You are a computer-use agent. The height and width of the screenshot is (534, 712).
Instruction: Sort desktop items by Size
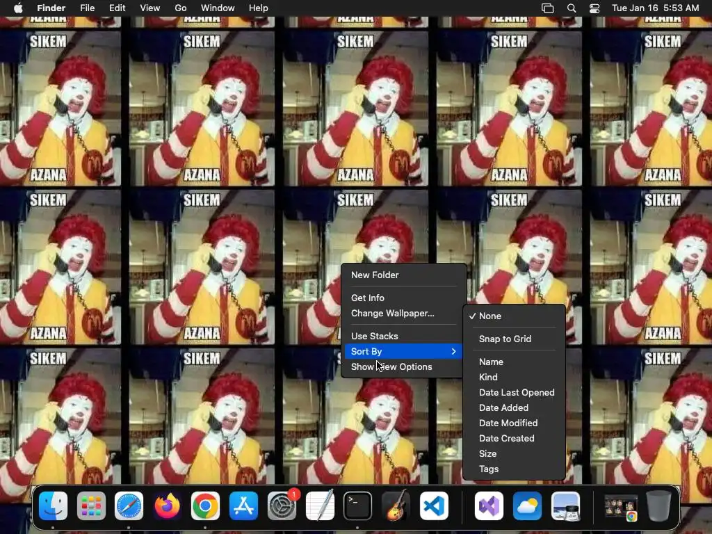pyautogui.click(x=514, y=453)
